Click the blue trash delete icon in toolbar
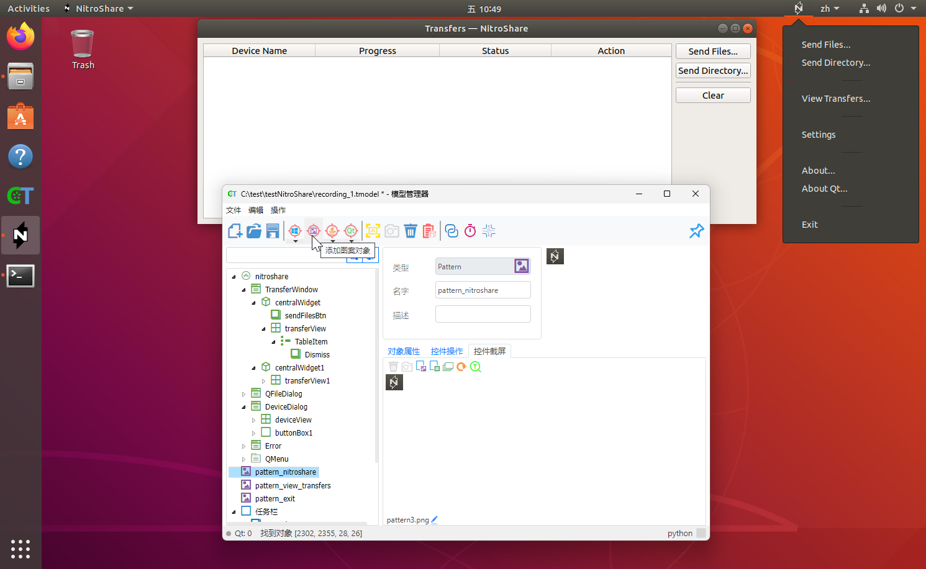The width and height of the screenshot is (926, 569). (411, 231)
